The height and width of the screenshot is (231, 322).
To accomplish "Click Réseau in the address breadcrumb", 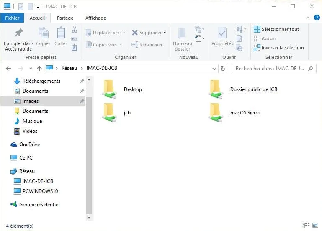I will 69,68.
